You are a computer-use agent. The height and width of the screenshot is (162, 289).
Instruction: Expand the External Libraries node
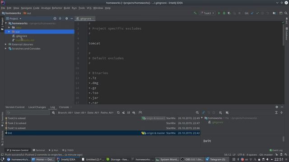click(x=6, y=45)
